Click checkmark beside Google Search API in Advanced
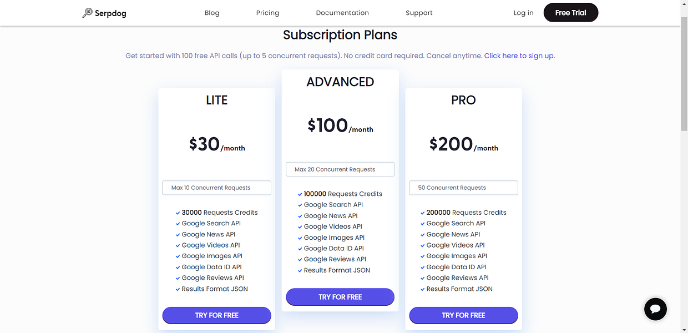 tap(300, 205)
